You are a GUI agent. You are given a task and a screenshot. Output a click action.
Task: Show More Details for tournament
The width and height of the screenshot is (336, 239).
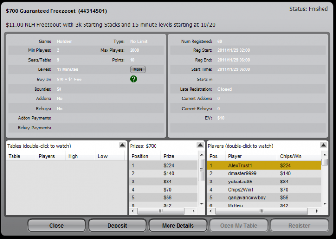click(178, 225)
